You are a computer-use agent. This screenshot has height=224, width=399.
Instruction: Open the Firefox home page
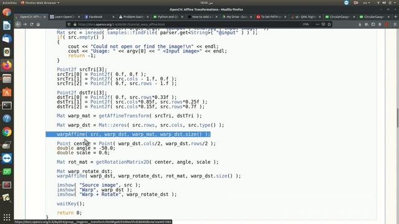pyautogui.click(x=38, y=24)
